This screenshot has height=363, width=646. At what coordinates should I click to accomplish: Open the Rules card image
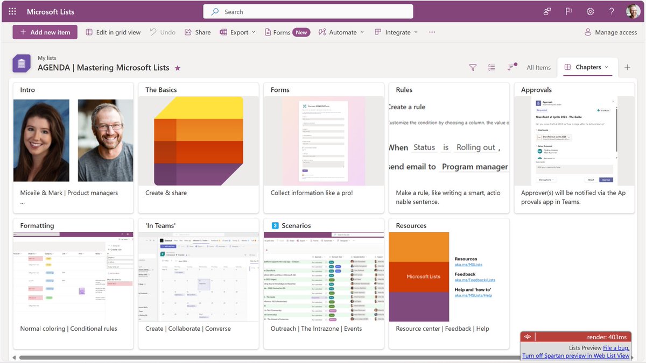(449, 141)
